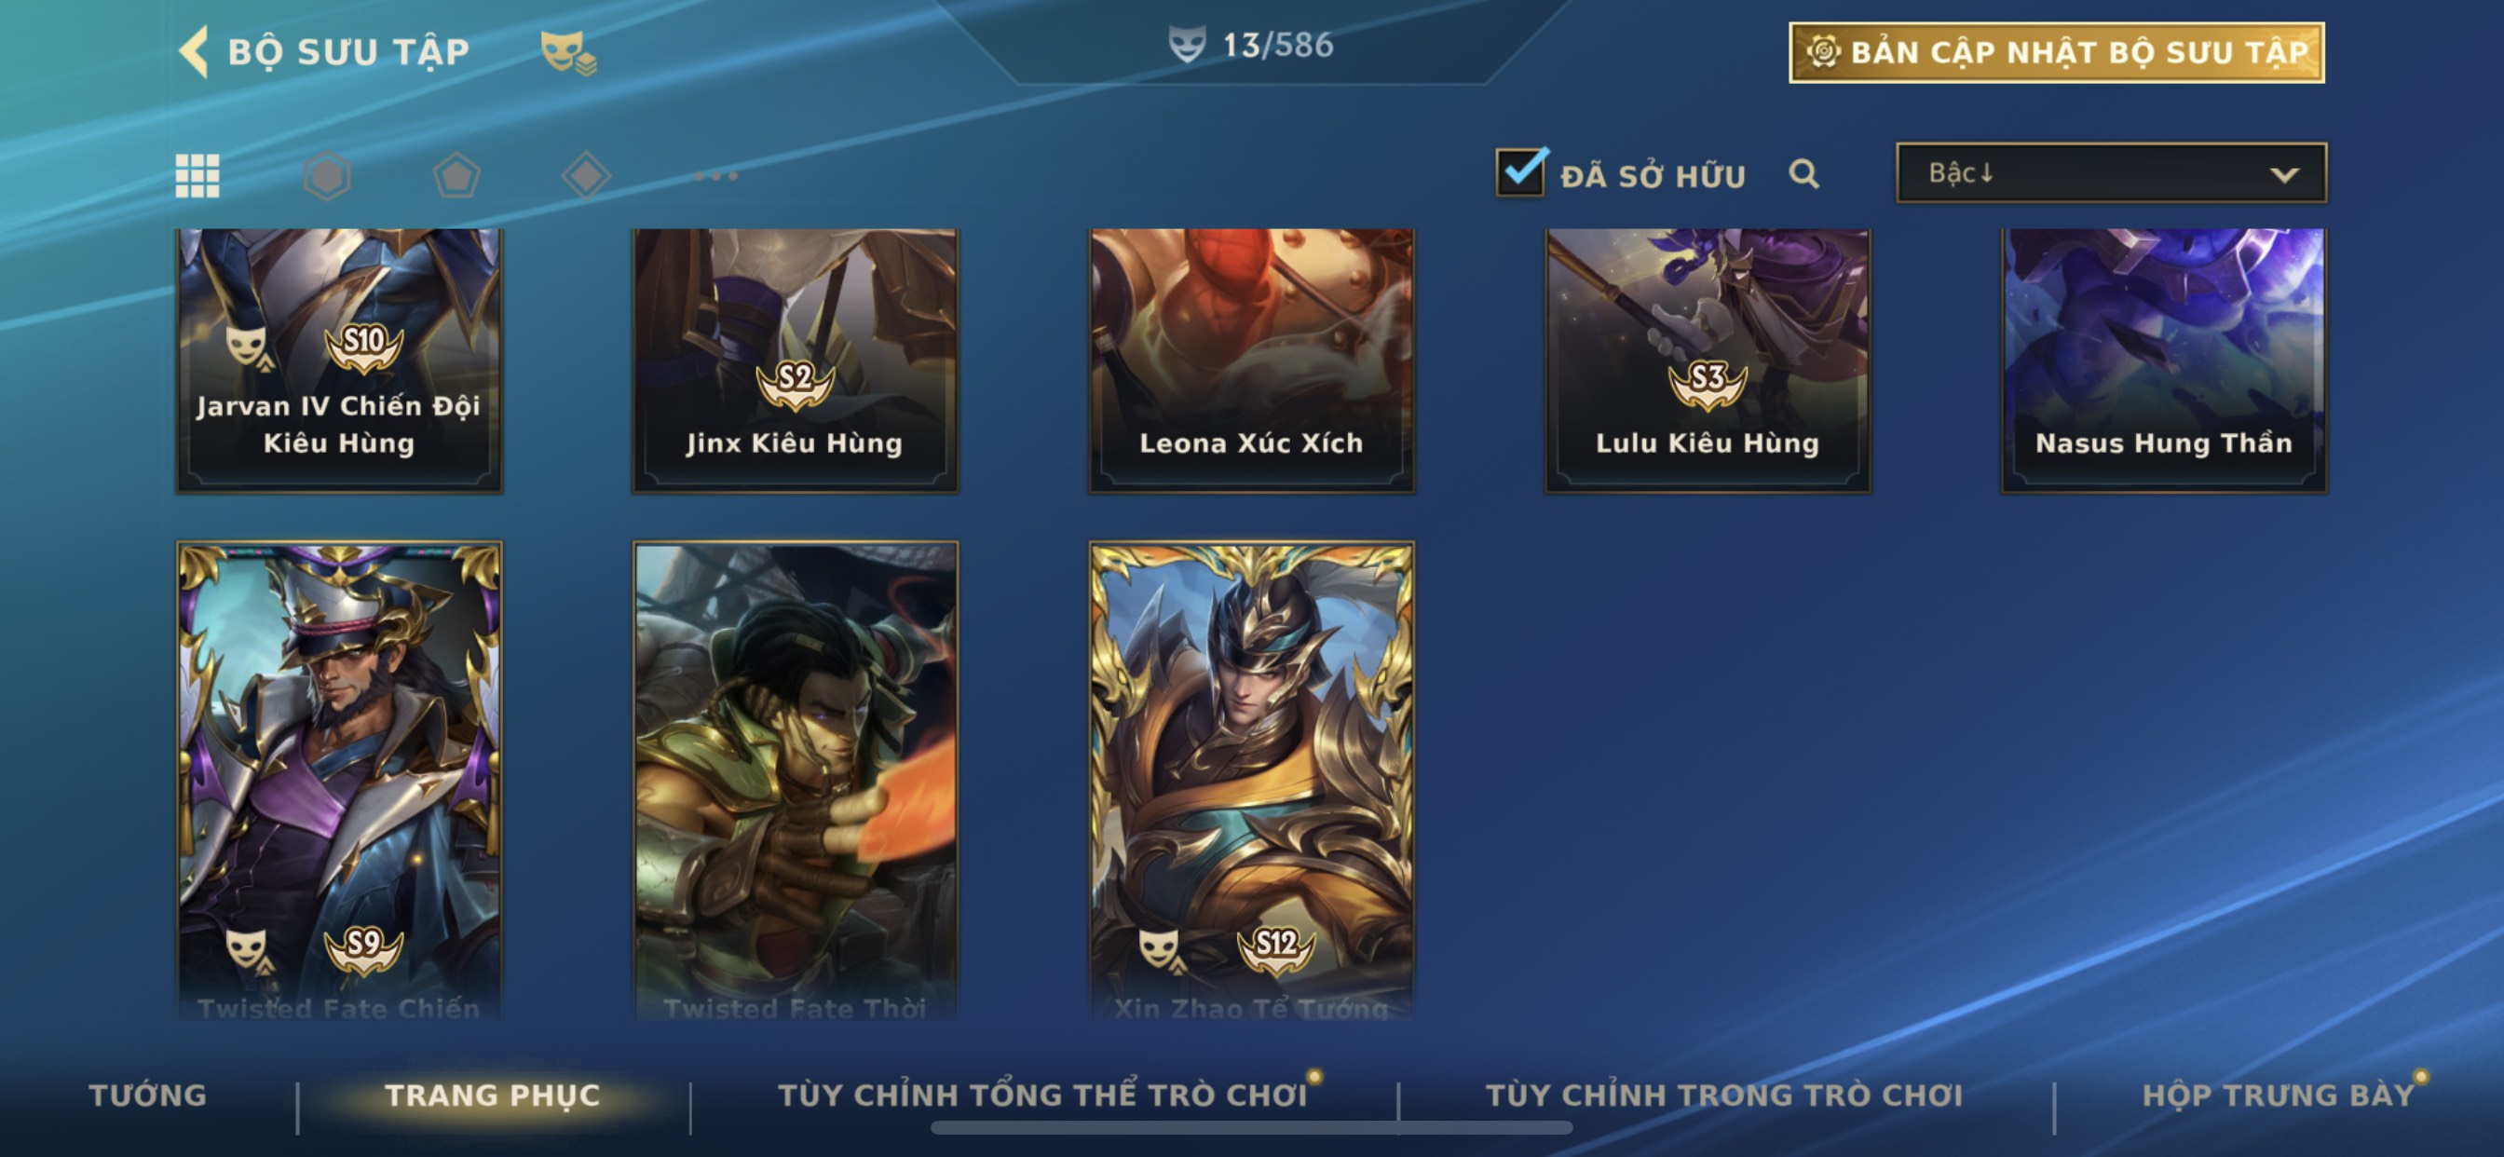Switch to the Tướng tab
The width and height of the screenshot is (2504, 1157).
click(x=148, y=1095)
